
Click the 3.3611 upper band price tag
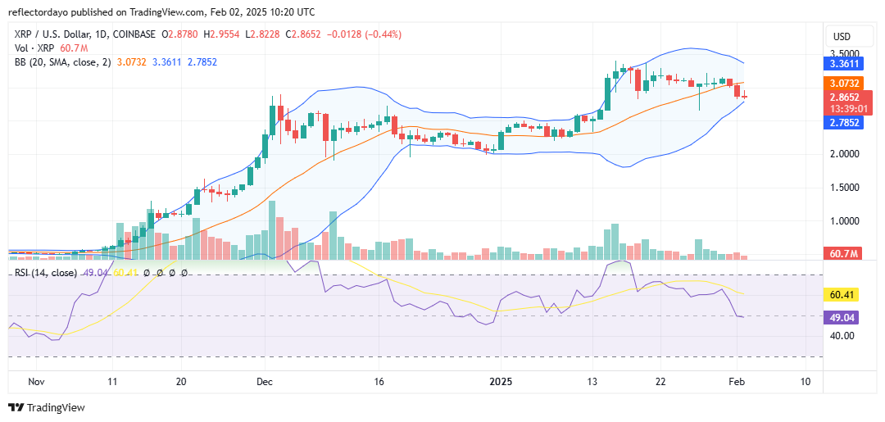click(845, 64)
